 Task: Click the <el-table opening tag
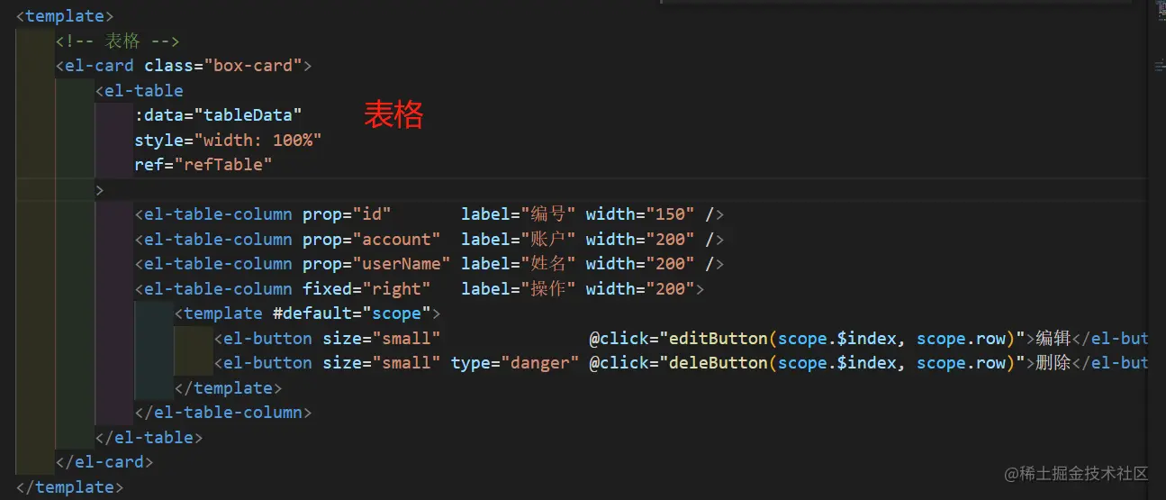(140, 90)
